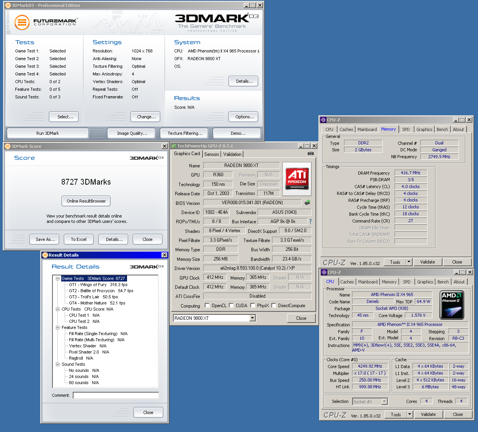
Task: Enable the DirectCompute checkbox
Action: pyautogui.click(x=274, y=306)
